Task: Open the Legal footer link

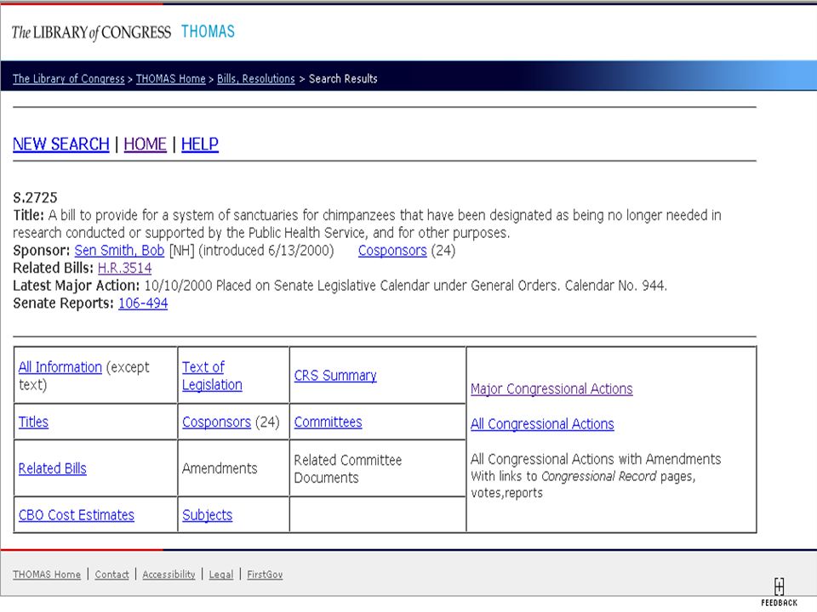Action: (x=221, y=575)
